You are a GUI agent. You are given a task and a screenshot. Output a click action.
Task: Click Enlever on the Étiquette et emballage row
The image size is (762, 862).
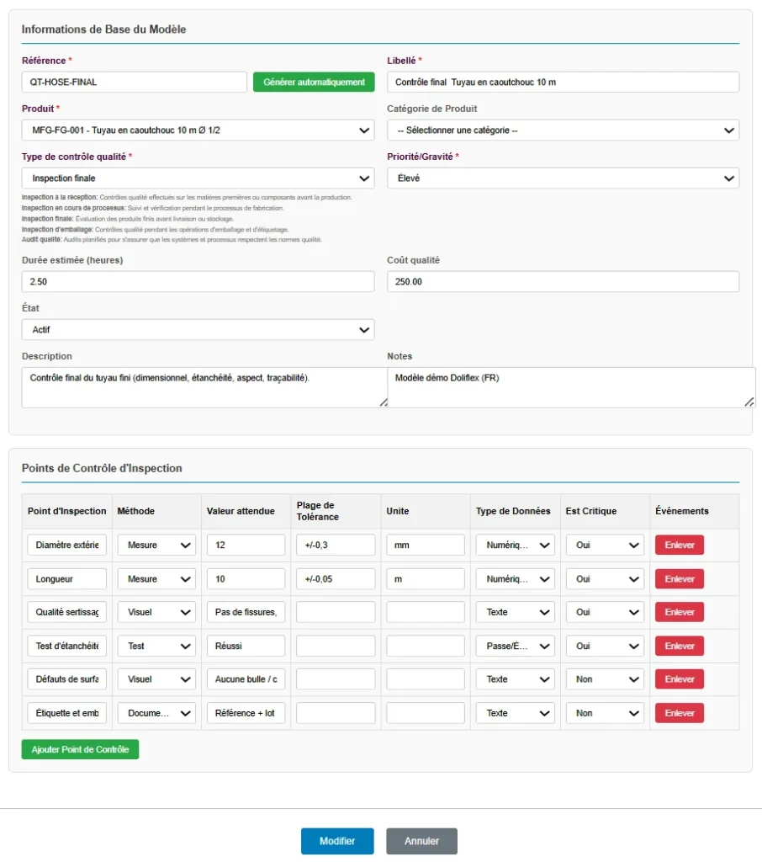(679, 713)
